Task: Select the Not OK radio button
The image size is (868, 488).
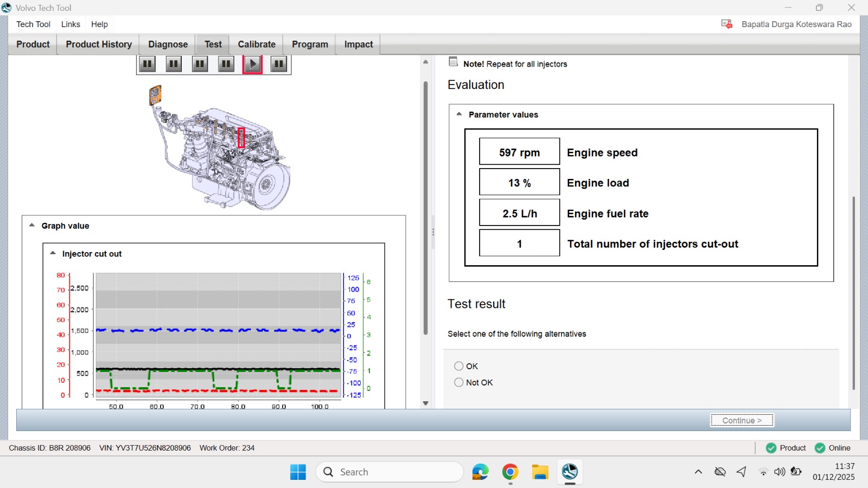Action: (459, 382)
